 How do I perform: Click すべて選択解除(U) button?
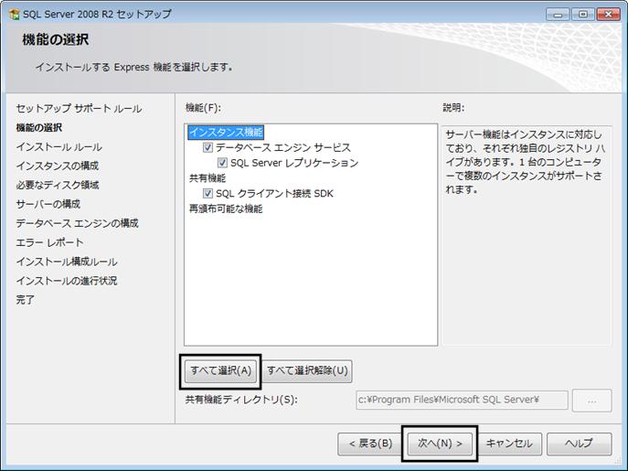[307, 370]
